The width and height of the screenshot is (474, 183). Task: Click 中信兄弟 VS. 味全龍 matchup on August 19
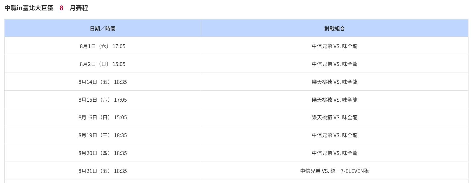335,135
